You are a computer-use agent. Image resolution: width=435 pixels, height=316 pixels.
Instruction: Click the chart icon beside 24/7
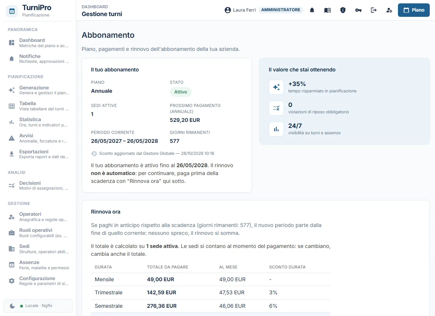point(276,129)
